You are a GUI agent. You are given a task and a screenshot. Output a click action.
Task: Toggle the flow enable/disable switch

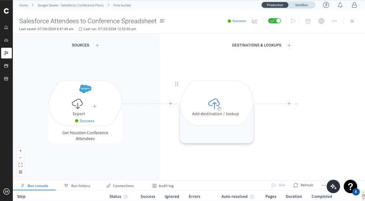pos(275,21)
